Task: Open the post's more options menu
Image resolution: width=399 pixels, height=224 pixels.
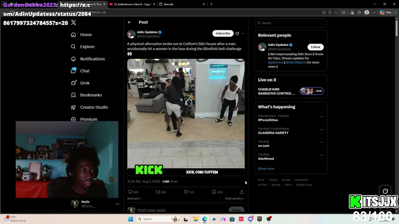Action: tap(243, 34)
